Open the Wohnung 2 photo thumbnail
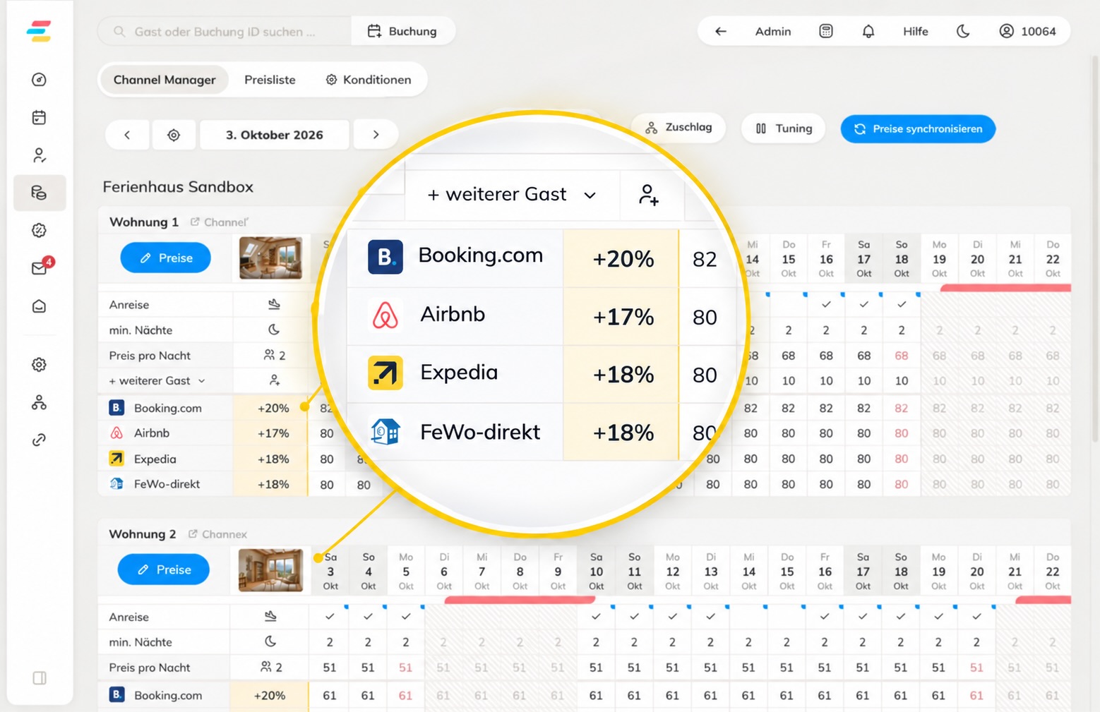The width and height of the screenshot is (1100, 712). point(270,570)
